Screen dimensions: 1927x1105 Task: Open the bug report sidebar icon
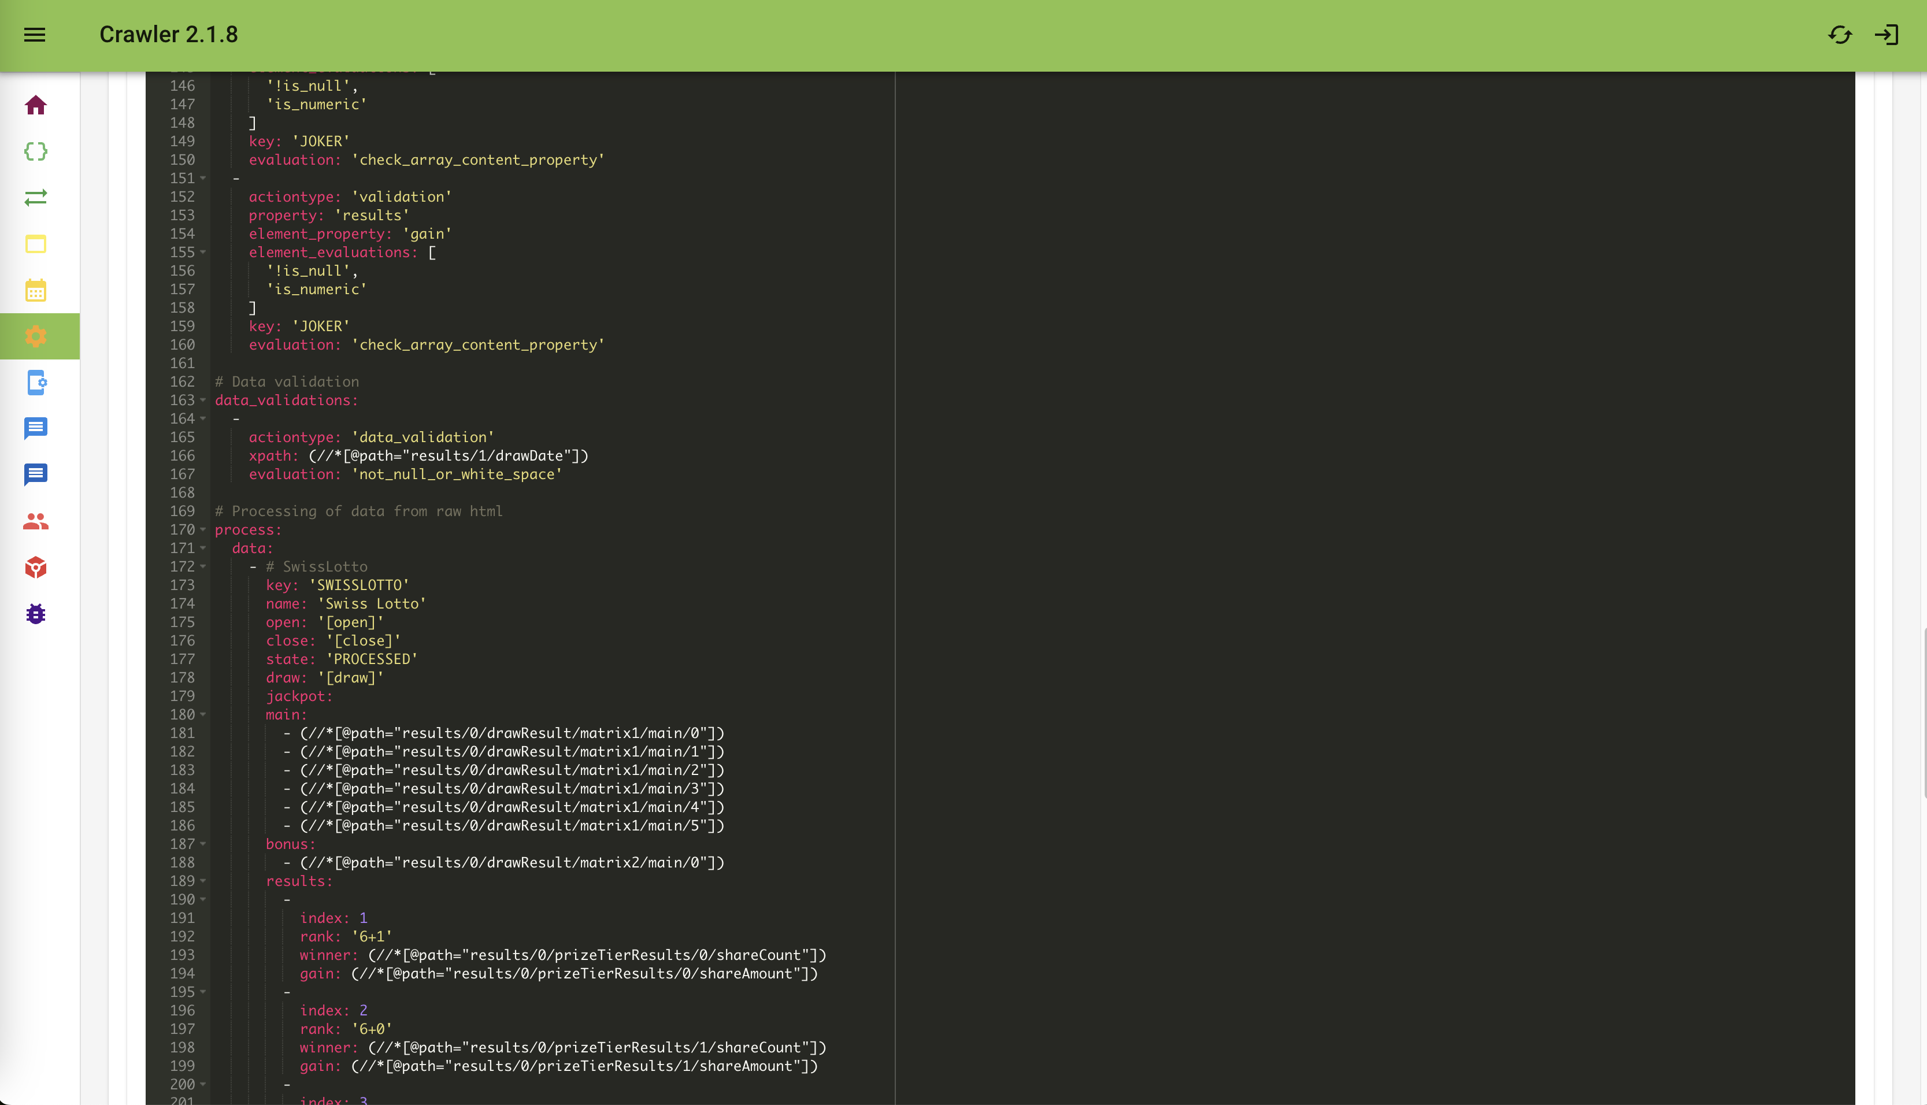tap(36, 614)
